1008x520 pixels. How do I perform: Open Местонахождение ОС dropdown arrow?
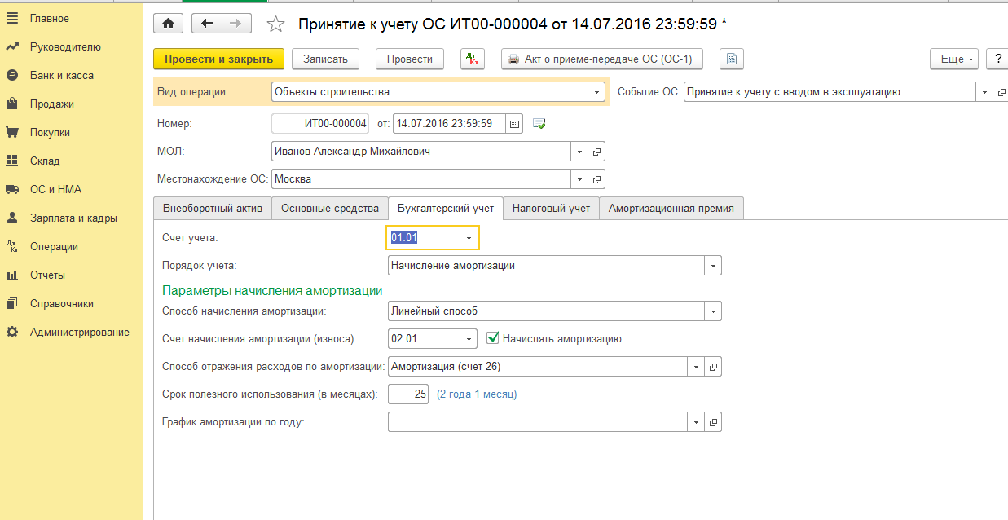tap(580, 179)
